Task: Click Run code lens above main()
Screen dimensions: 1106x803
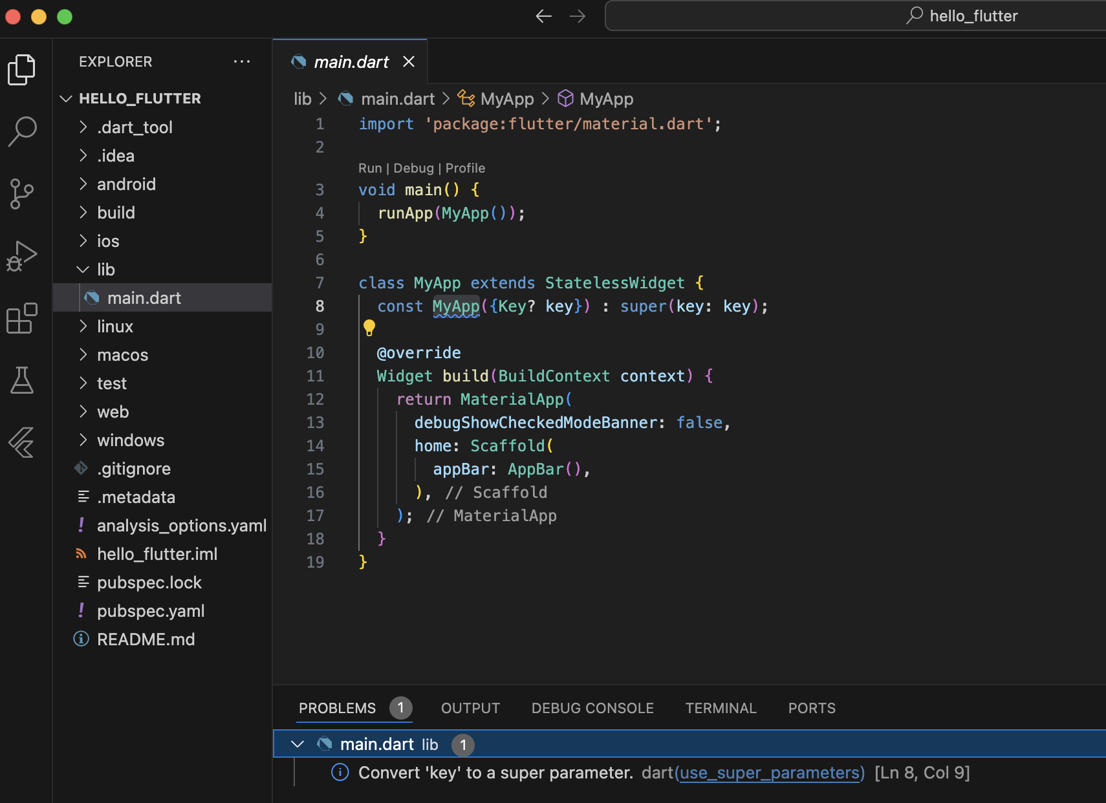Action: (370, 168)
